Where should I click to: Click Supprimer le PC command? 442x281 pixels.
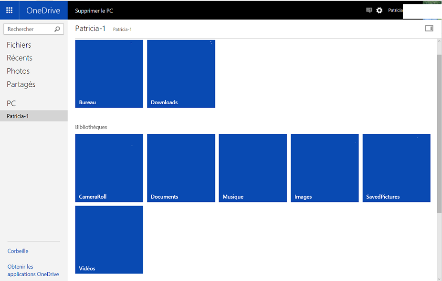(x=94, y=10)
